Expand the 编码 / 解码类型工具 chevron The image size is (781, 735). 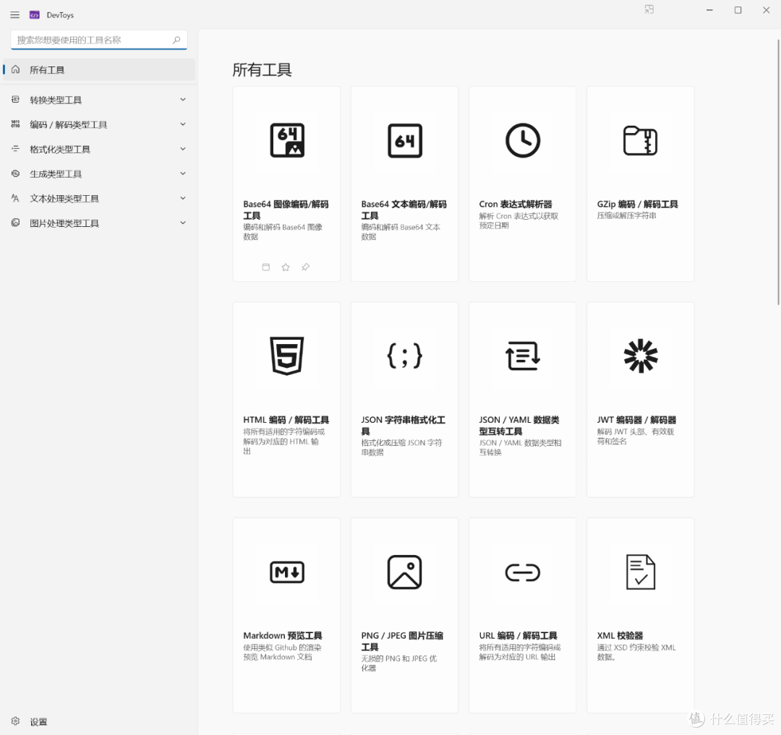coord(183,124)
